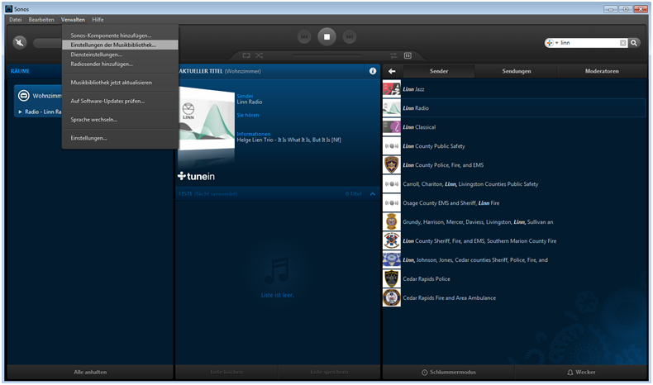Click the Wohnzimmer room pause icon

point(24,96)
